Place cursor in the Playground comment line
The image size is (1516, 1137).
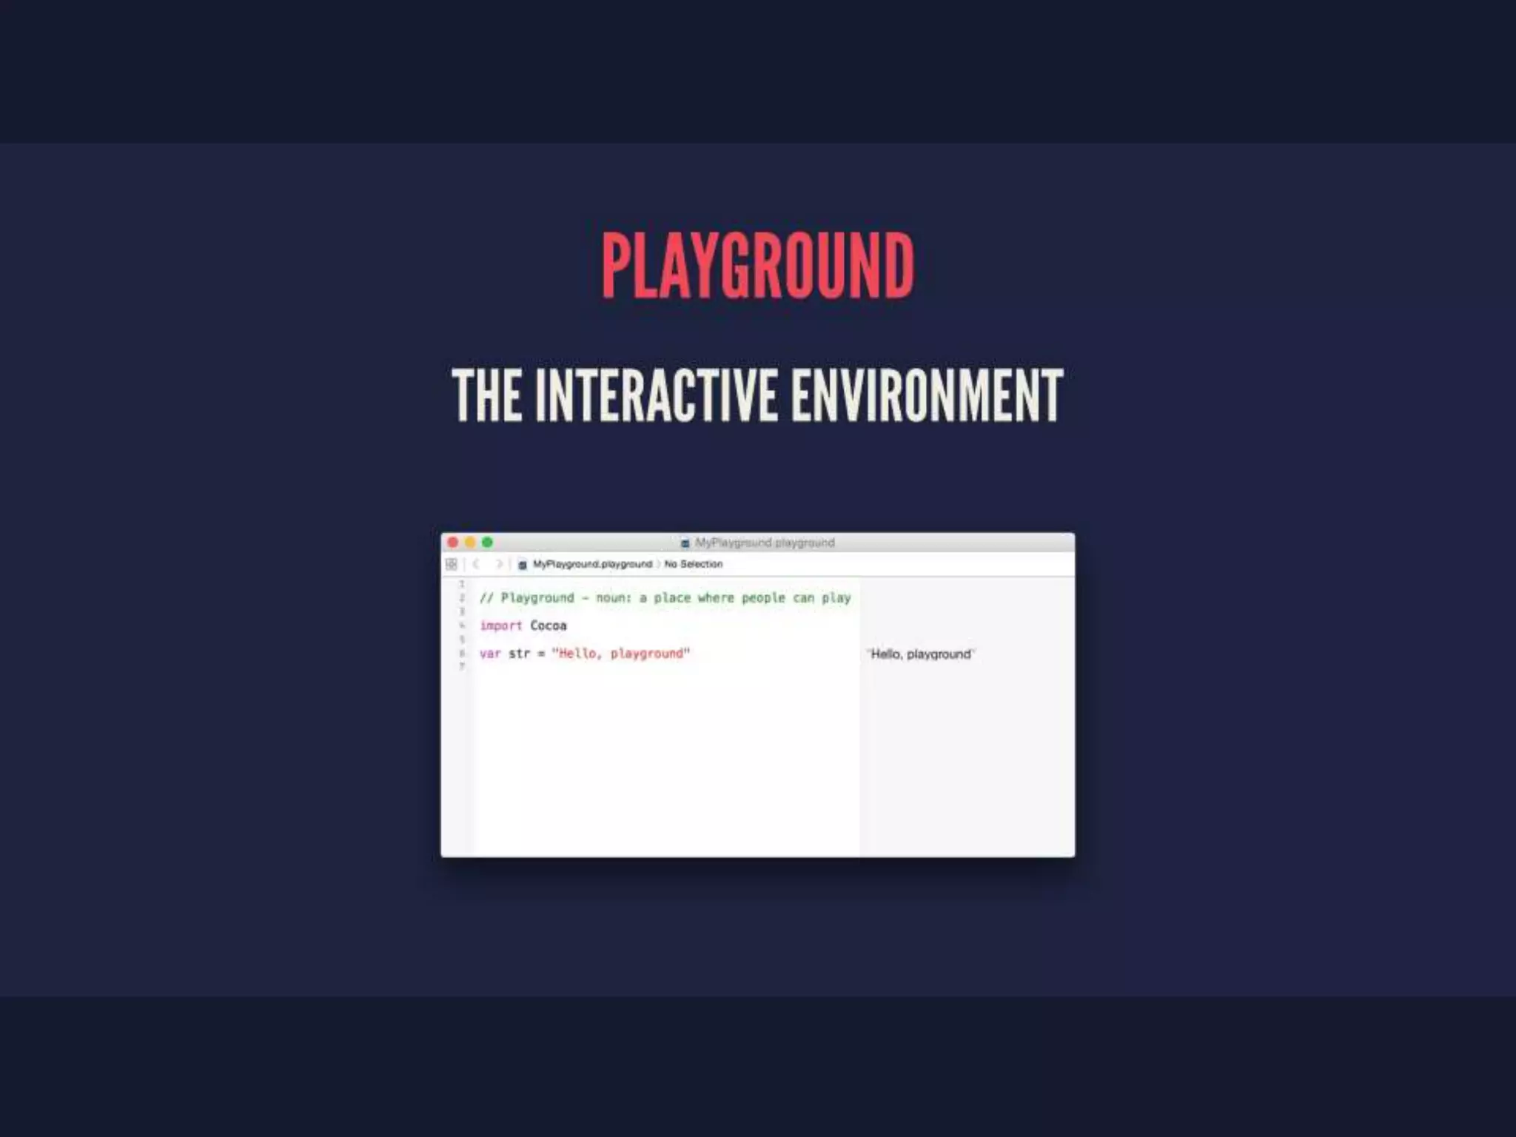665,598
